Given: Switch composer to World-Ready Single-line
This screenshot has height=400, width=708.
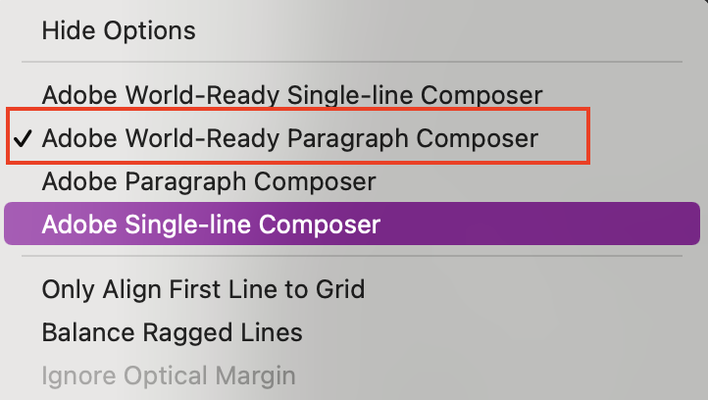Looking at the screenshot, I should click(x=291, y=95).
